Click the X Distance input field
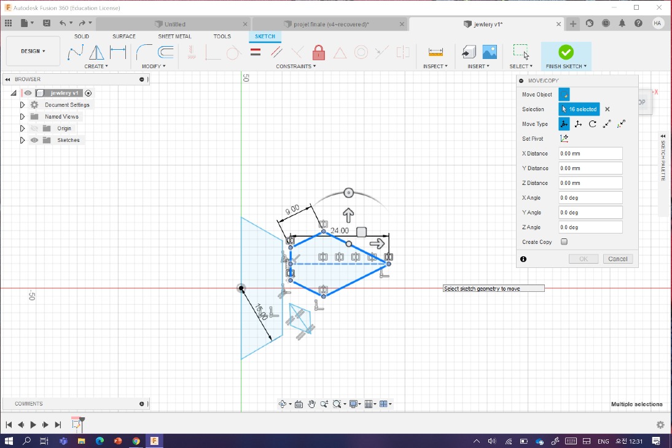This screenshot has width=672, height=448. tap(590, 154)
